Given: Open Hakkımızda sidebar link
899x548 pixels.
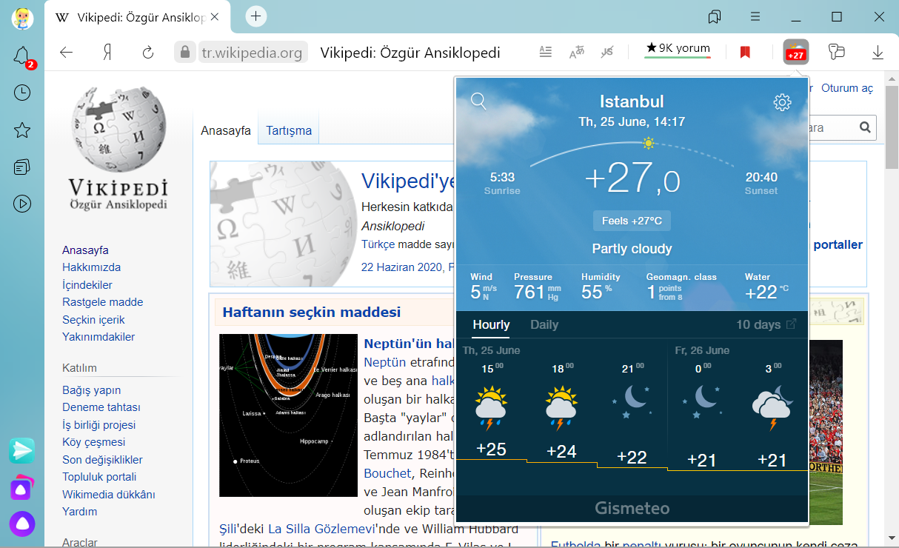Looking at the screenshot, I should click(x=91, y=267).
